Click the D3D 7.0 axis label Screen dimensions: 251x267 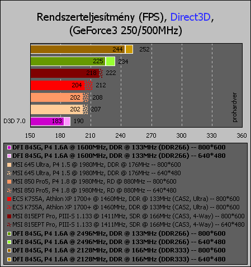point(15,121)
